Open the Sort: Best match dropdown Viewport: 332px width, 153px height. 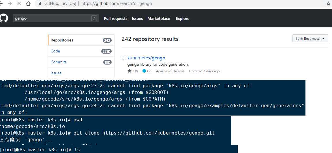(310, 39)
